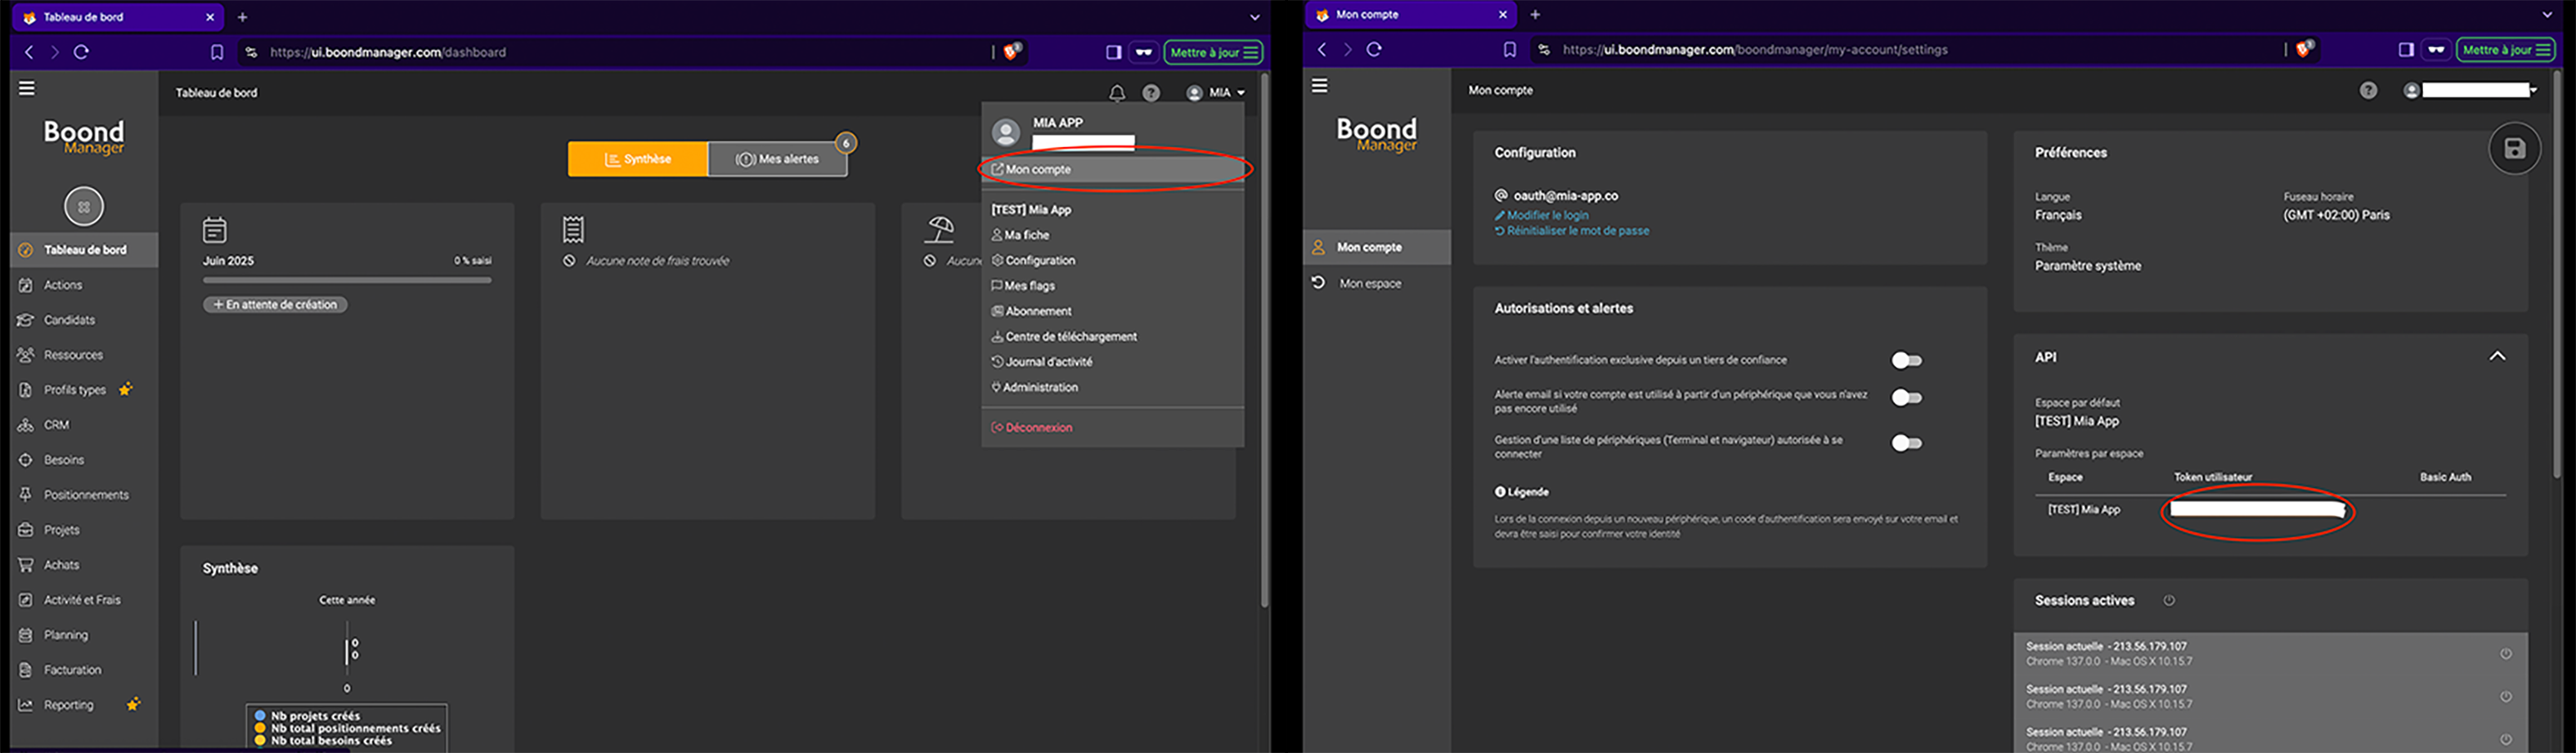Toggle authorized devices list management switch
Viewport: 2576px width, 753px height.
pos(1906,443)
